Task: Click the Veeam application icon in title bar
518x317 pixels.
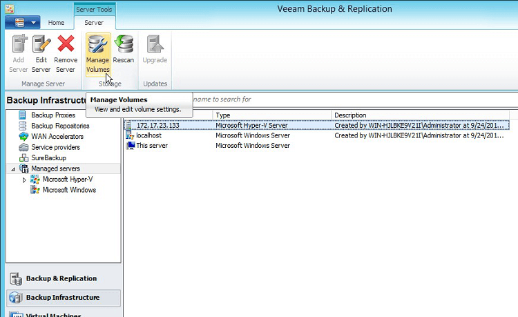Action: 10,9
